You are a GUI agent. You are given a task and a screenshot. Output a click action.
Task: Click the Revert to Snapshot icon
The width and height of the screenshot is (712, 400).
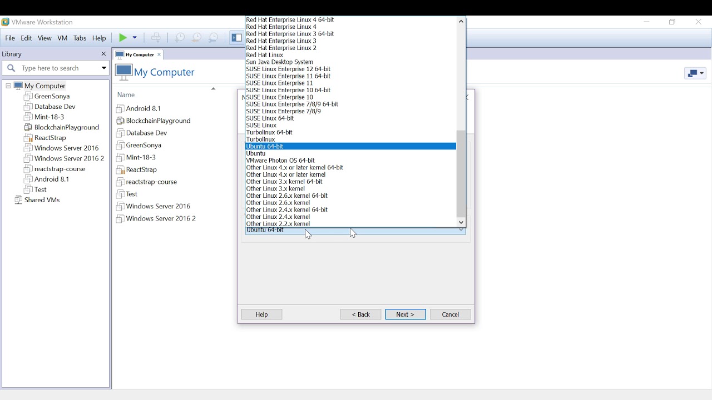tap(197, 38)
